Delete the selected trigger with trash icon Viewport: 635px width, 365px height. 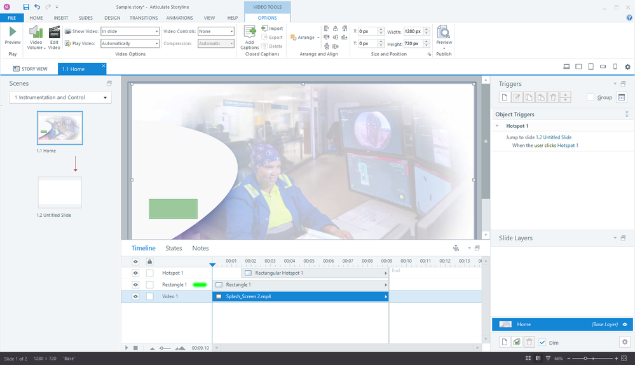point(553,97)
